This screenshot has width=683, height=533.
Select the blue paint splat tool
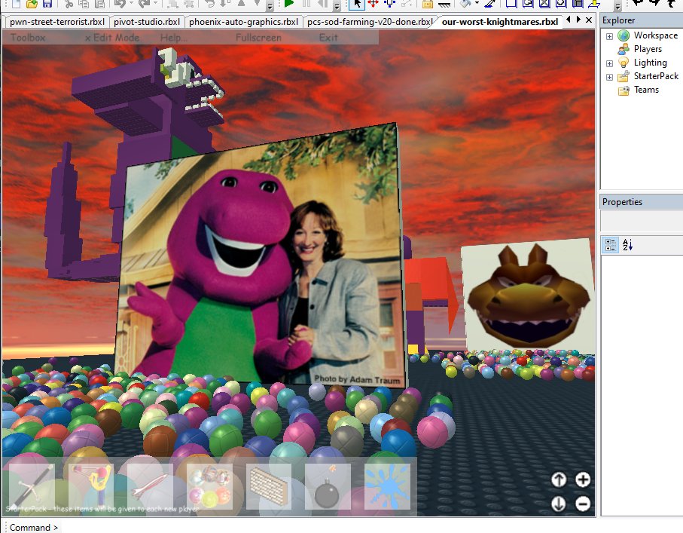pyautogui.click(x=387, y=486)
